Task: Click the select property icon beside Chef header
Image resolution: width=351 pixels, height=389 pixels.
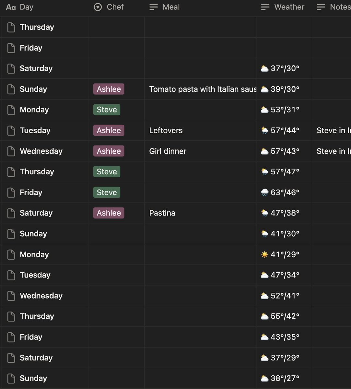Action: pos(98,7)
